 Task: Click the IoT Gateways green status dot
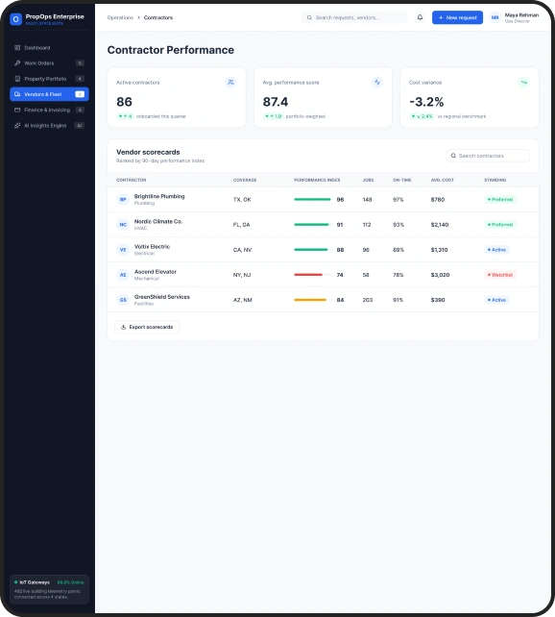(x=15, y=582)
